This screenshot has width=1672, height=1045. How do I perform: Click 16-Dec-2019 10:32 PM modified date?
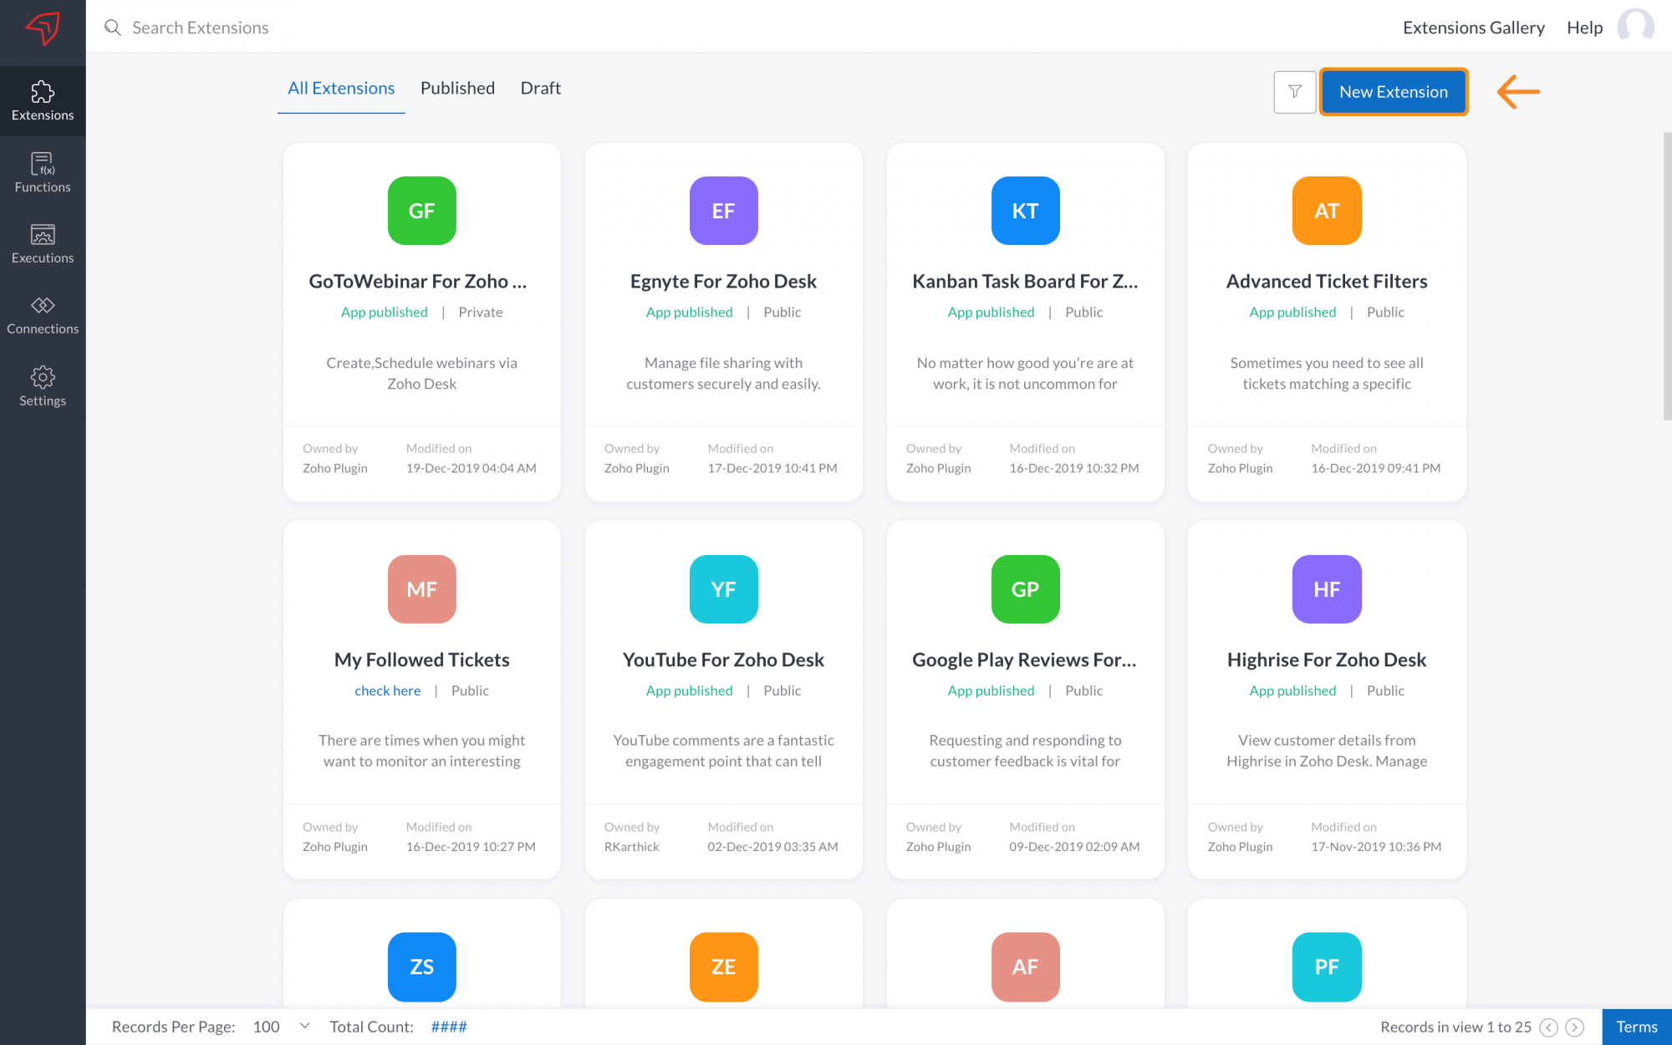(x=1073, y=468)
